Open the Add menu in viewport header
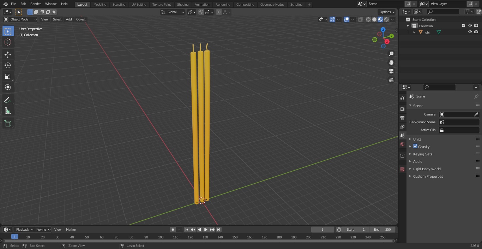 (69, 19)
